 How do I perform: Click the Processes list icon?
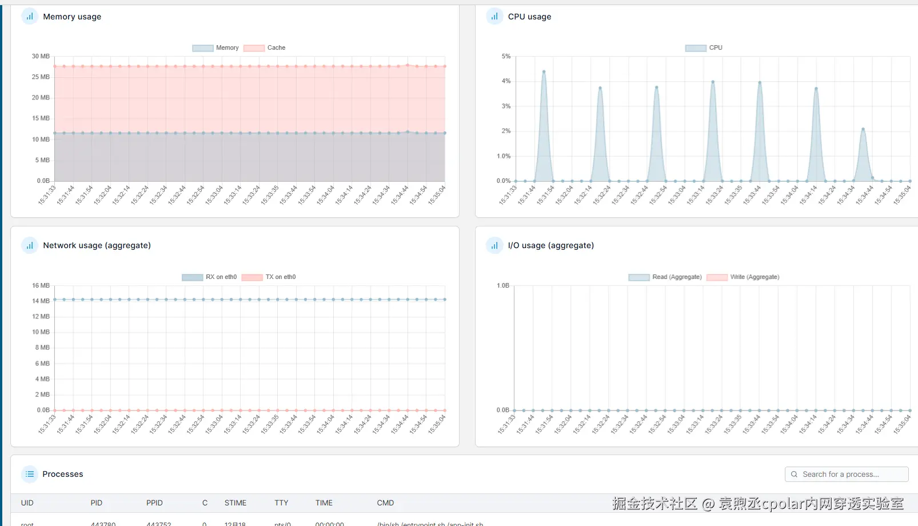[30, 474]
